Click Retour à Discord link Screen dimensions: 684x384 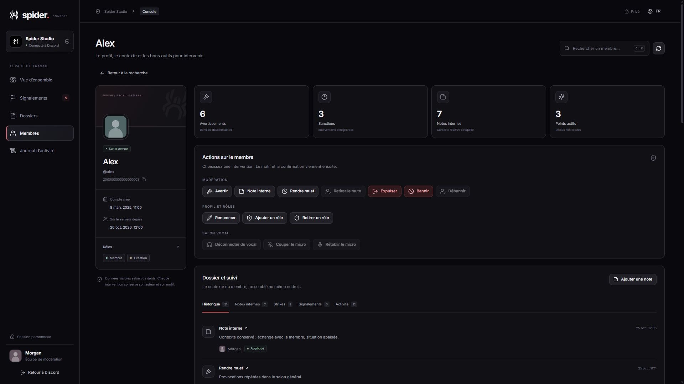pyautogui.click(x=40, y=373)
